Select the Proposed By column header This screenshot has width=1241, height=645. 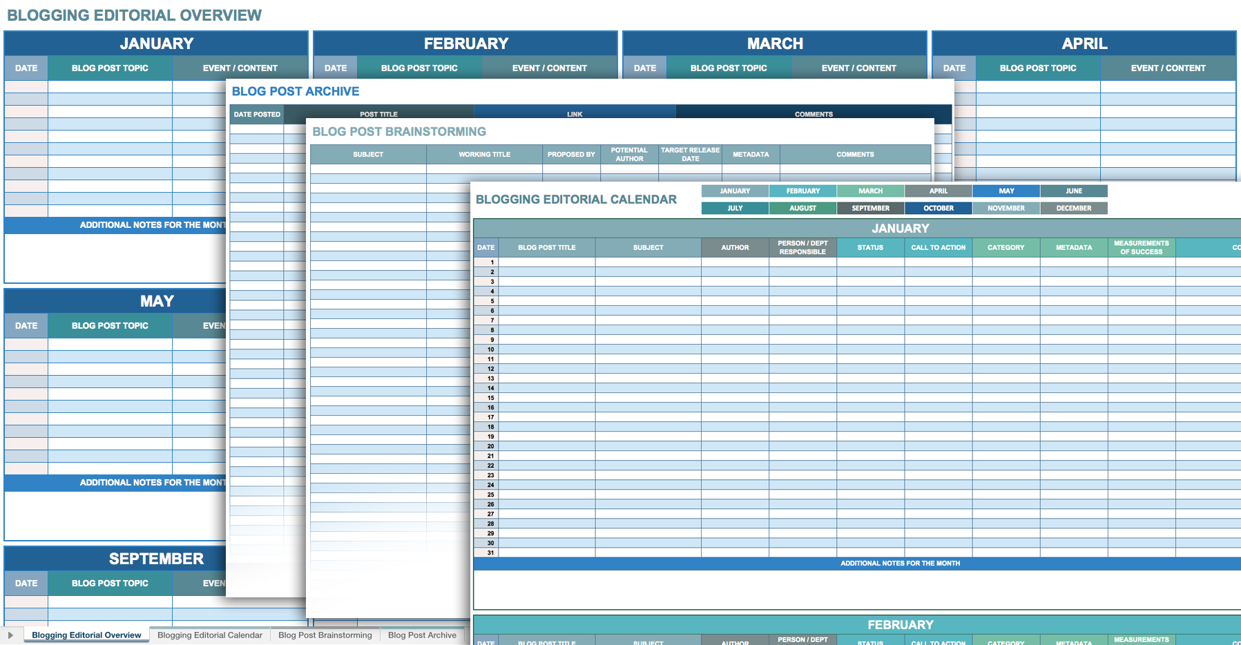(571, 155)
